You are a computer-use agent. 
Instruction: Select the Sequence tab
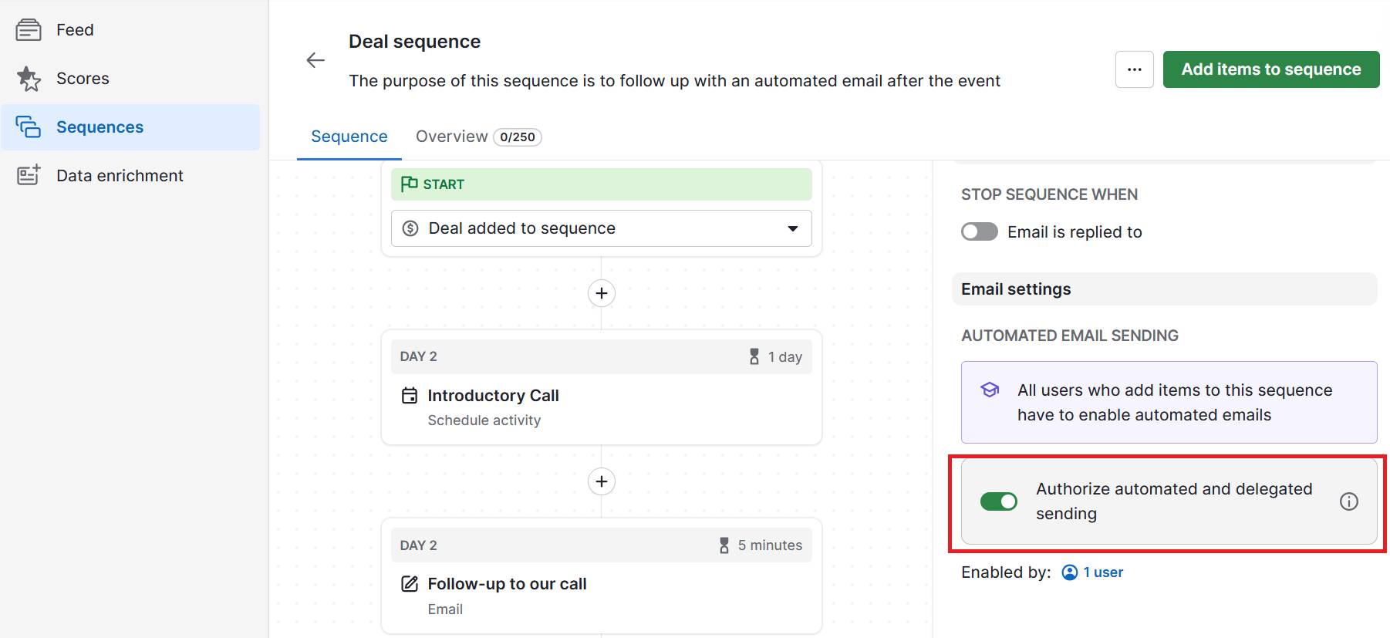click(x=349, y=136)
